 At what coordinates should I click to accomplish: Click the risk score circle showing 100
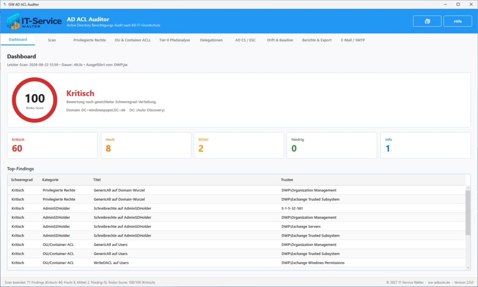tap(35, 100)
